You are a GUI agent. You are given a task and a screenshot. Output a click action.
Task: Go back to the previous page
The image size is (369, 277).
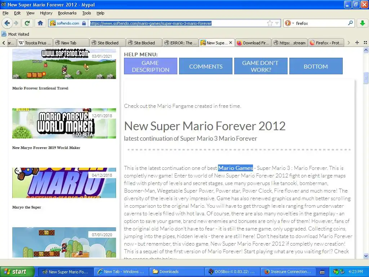click(7, 23)
